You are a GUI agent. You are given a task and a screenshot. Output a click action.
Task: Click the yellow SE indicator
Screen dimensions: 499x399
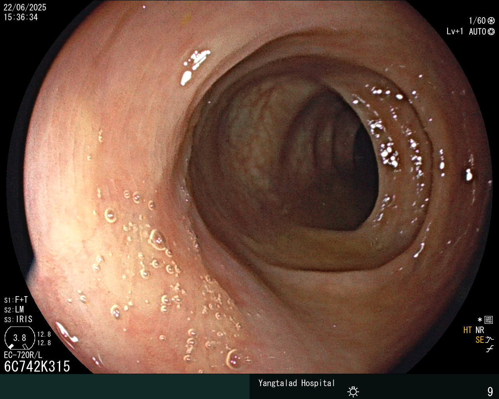(x=480, y=340)
